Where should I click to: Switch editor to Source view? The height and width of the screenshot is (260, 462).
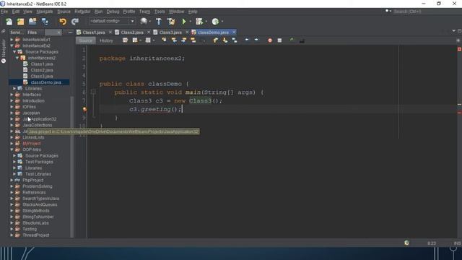tap(86, 40)
